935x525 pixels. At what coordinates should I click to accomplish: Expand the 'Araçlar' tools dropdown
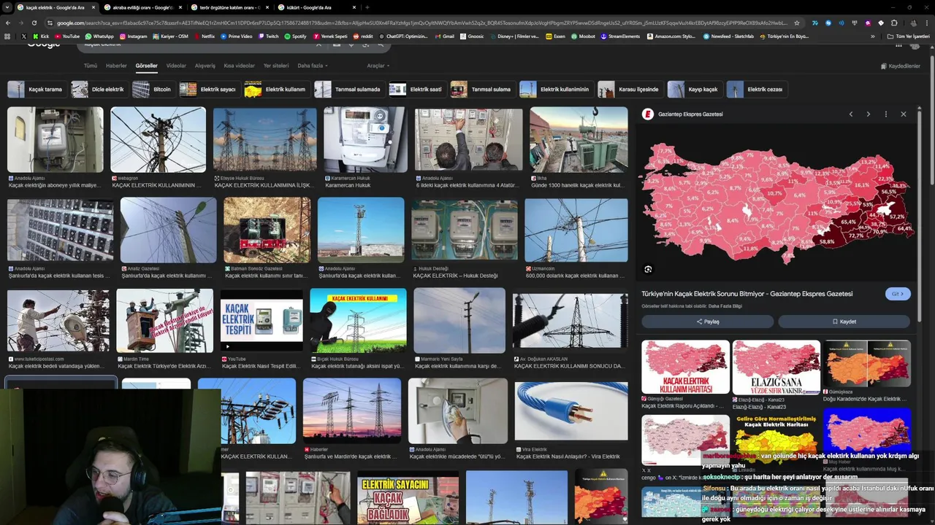click(378, 66)
